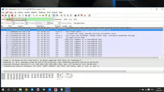The width and height of the screenshot is (164, 92).
Task: Click the packet list horizontal scrollbar
Action: click(81, 58)
